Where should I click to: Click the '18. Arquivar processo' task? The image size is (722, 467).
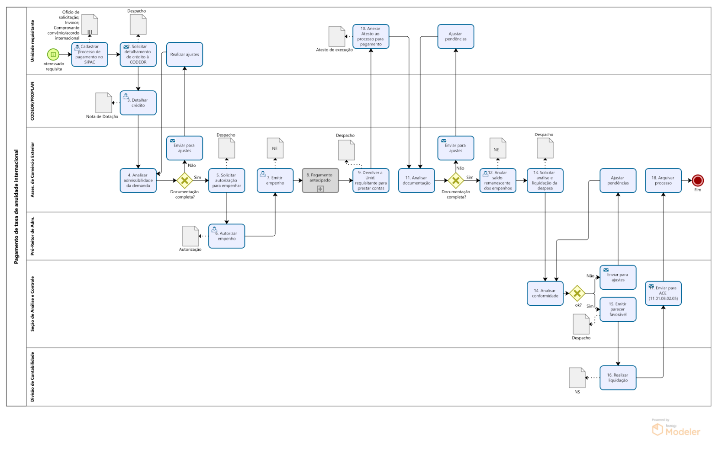(663, 180)
